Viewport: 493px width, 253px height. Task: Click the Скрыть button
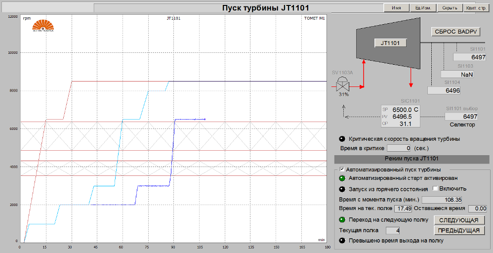(450, 8)
